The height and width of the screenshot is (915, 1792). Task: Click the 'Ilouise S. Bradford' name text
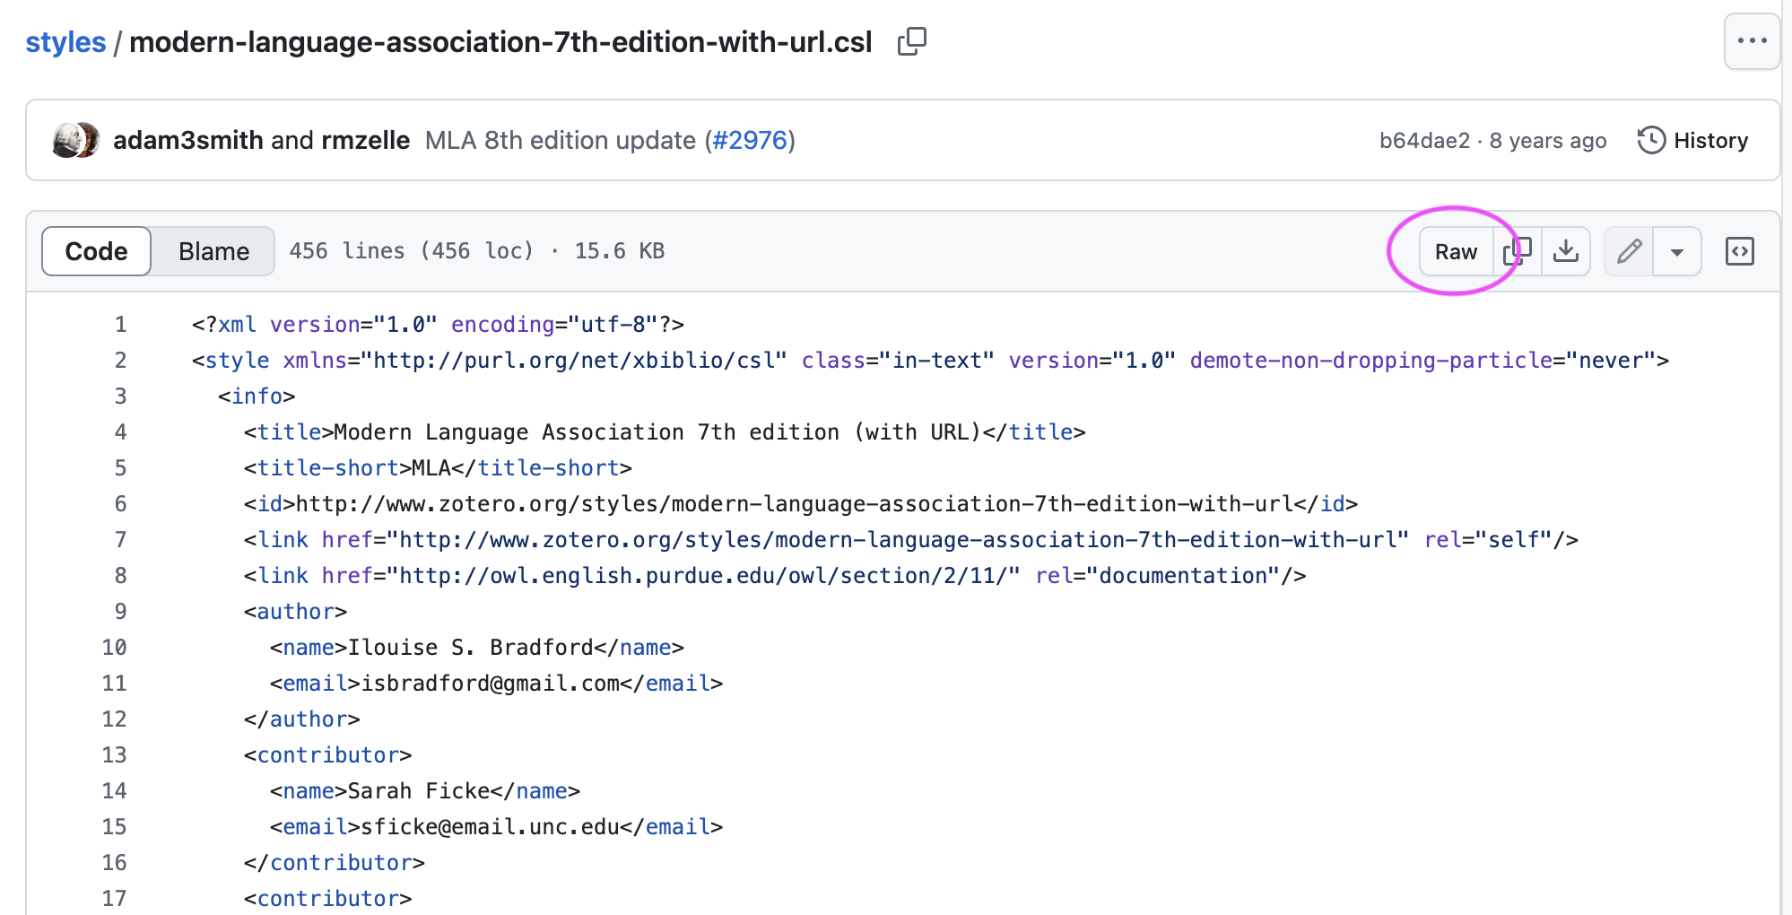click(x=471, y=648)
